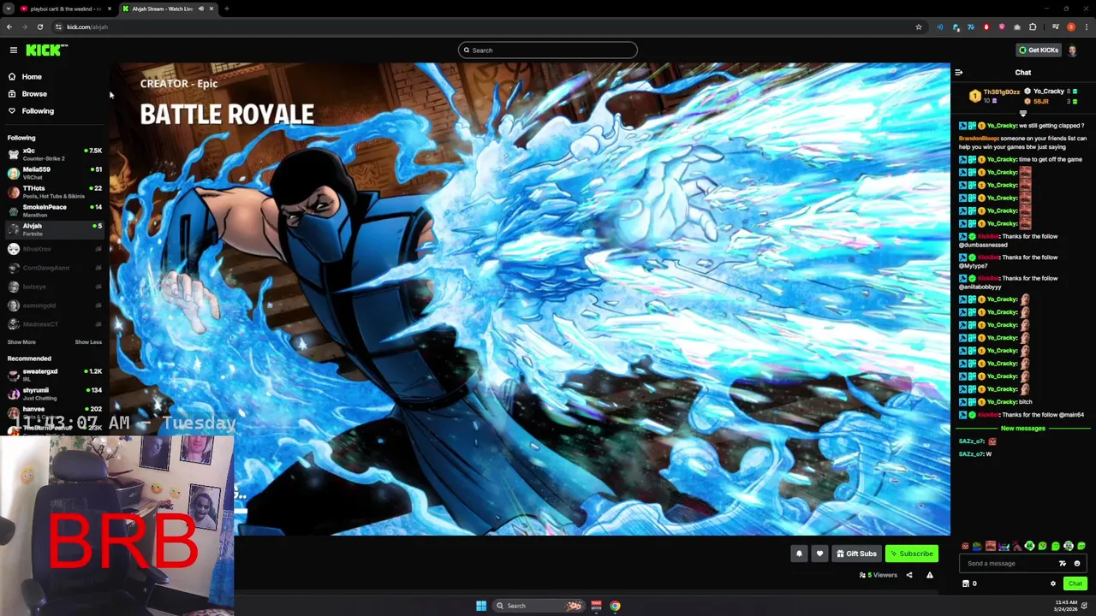Insert the red angry emote
The width and height of the screenshot is (1096, 616).
965,546
